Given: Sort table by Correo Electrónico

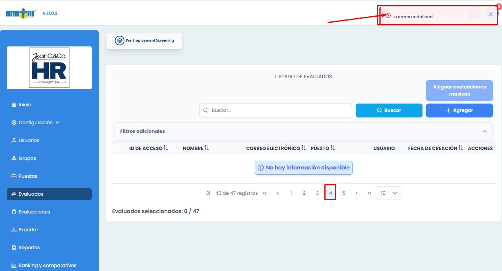Looking at the screenshot, I should point(304,148).
